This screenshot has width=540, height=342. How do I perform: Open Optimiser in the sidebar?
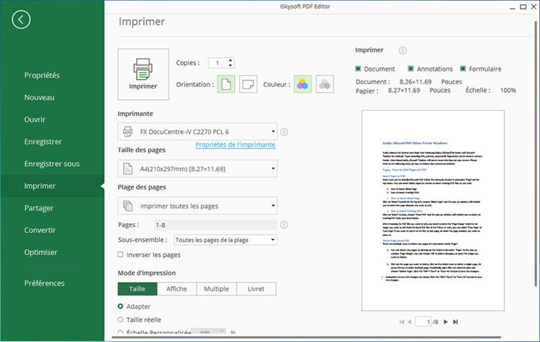tap(41, 252)
